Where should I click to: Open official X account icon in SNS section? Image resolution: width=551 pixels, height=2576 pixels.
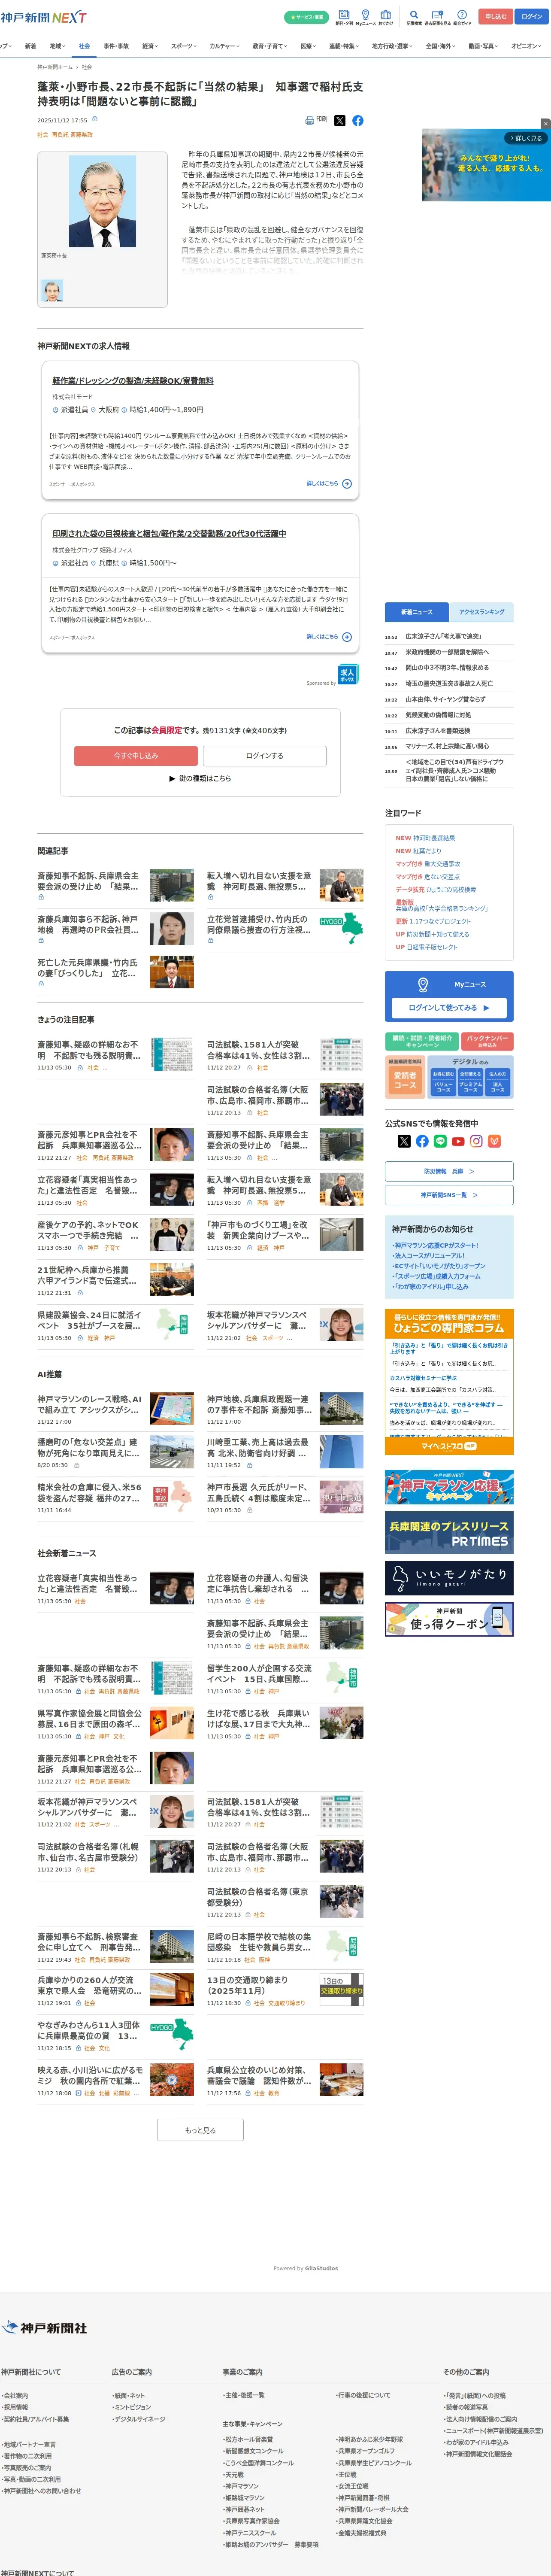(x=404, y=1141)
